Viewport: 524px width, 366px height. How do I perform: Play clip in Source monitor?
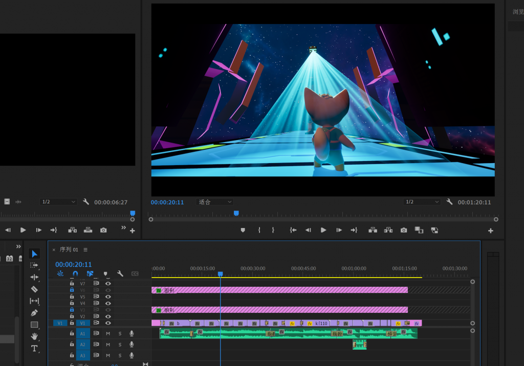(23, 230)
